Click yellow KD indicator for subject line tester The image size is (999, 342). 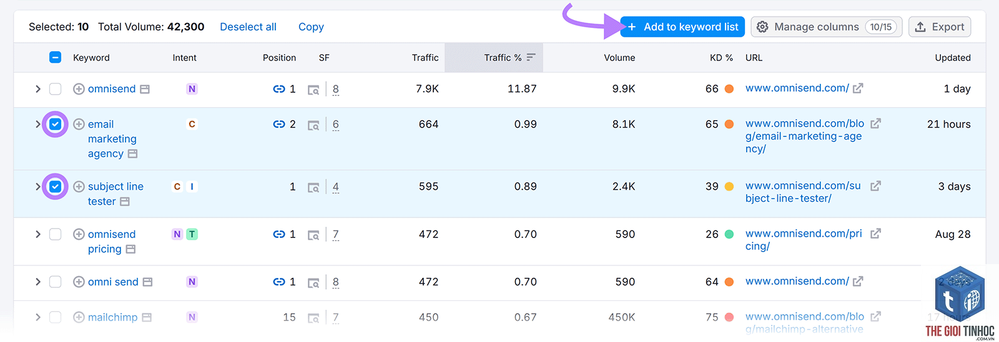[729, 186]
